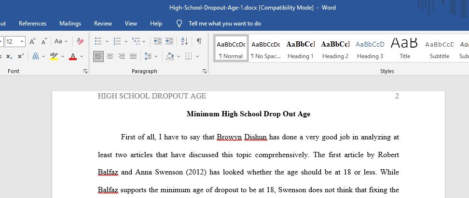This screenshot has width=469, height=198.
Task: Click the Tell me what you want to do box
Action: 225,24
